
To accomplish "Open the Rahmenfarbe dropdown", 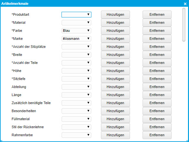I will pos(76,135).
